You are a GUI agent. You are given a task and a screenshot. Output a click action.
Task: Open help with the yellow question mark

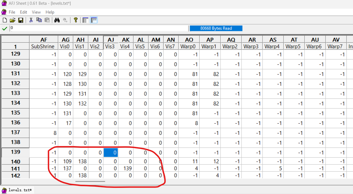[x=75, y=20]
